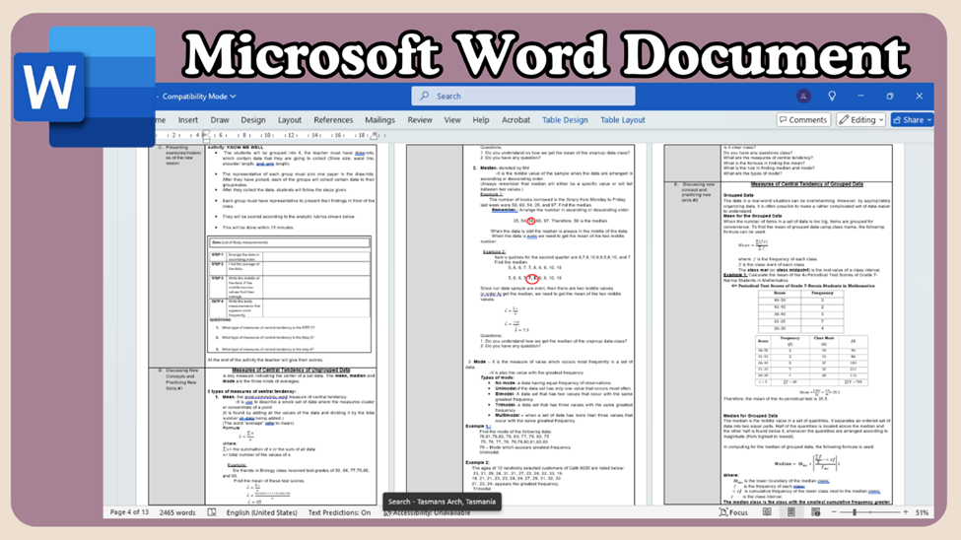This screenshot has height=540, width=961.
Task: Click the zoom in plus button
Action: point(906,512)
